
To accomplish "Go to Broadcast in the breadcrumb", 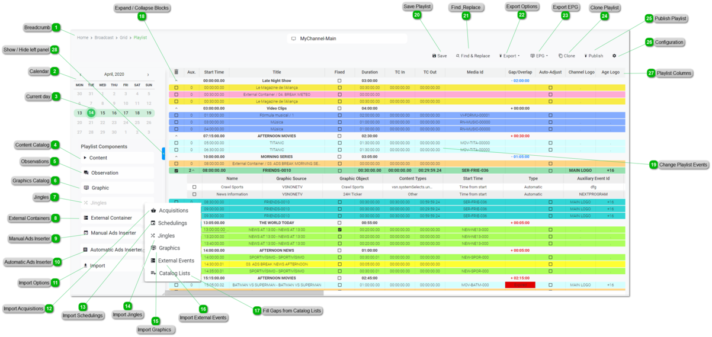I will click(104, 37).
